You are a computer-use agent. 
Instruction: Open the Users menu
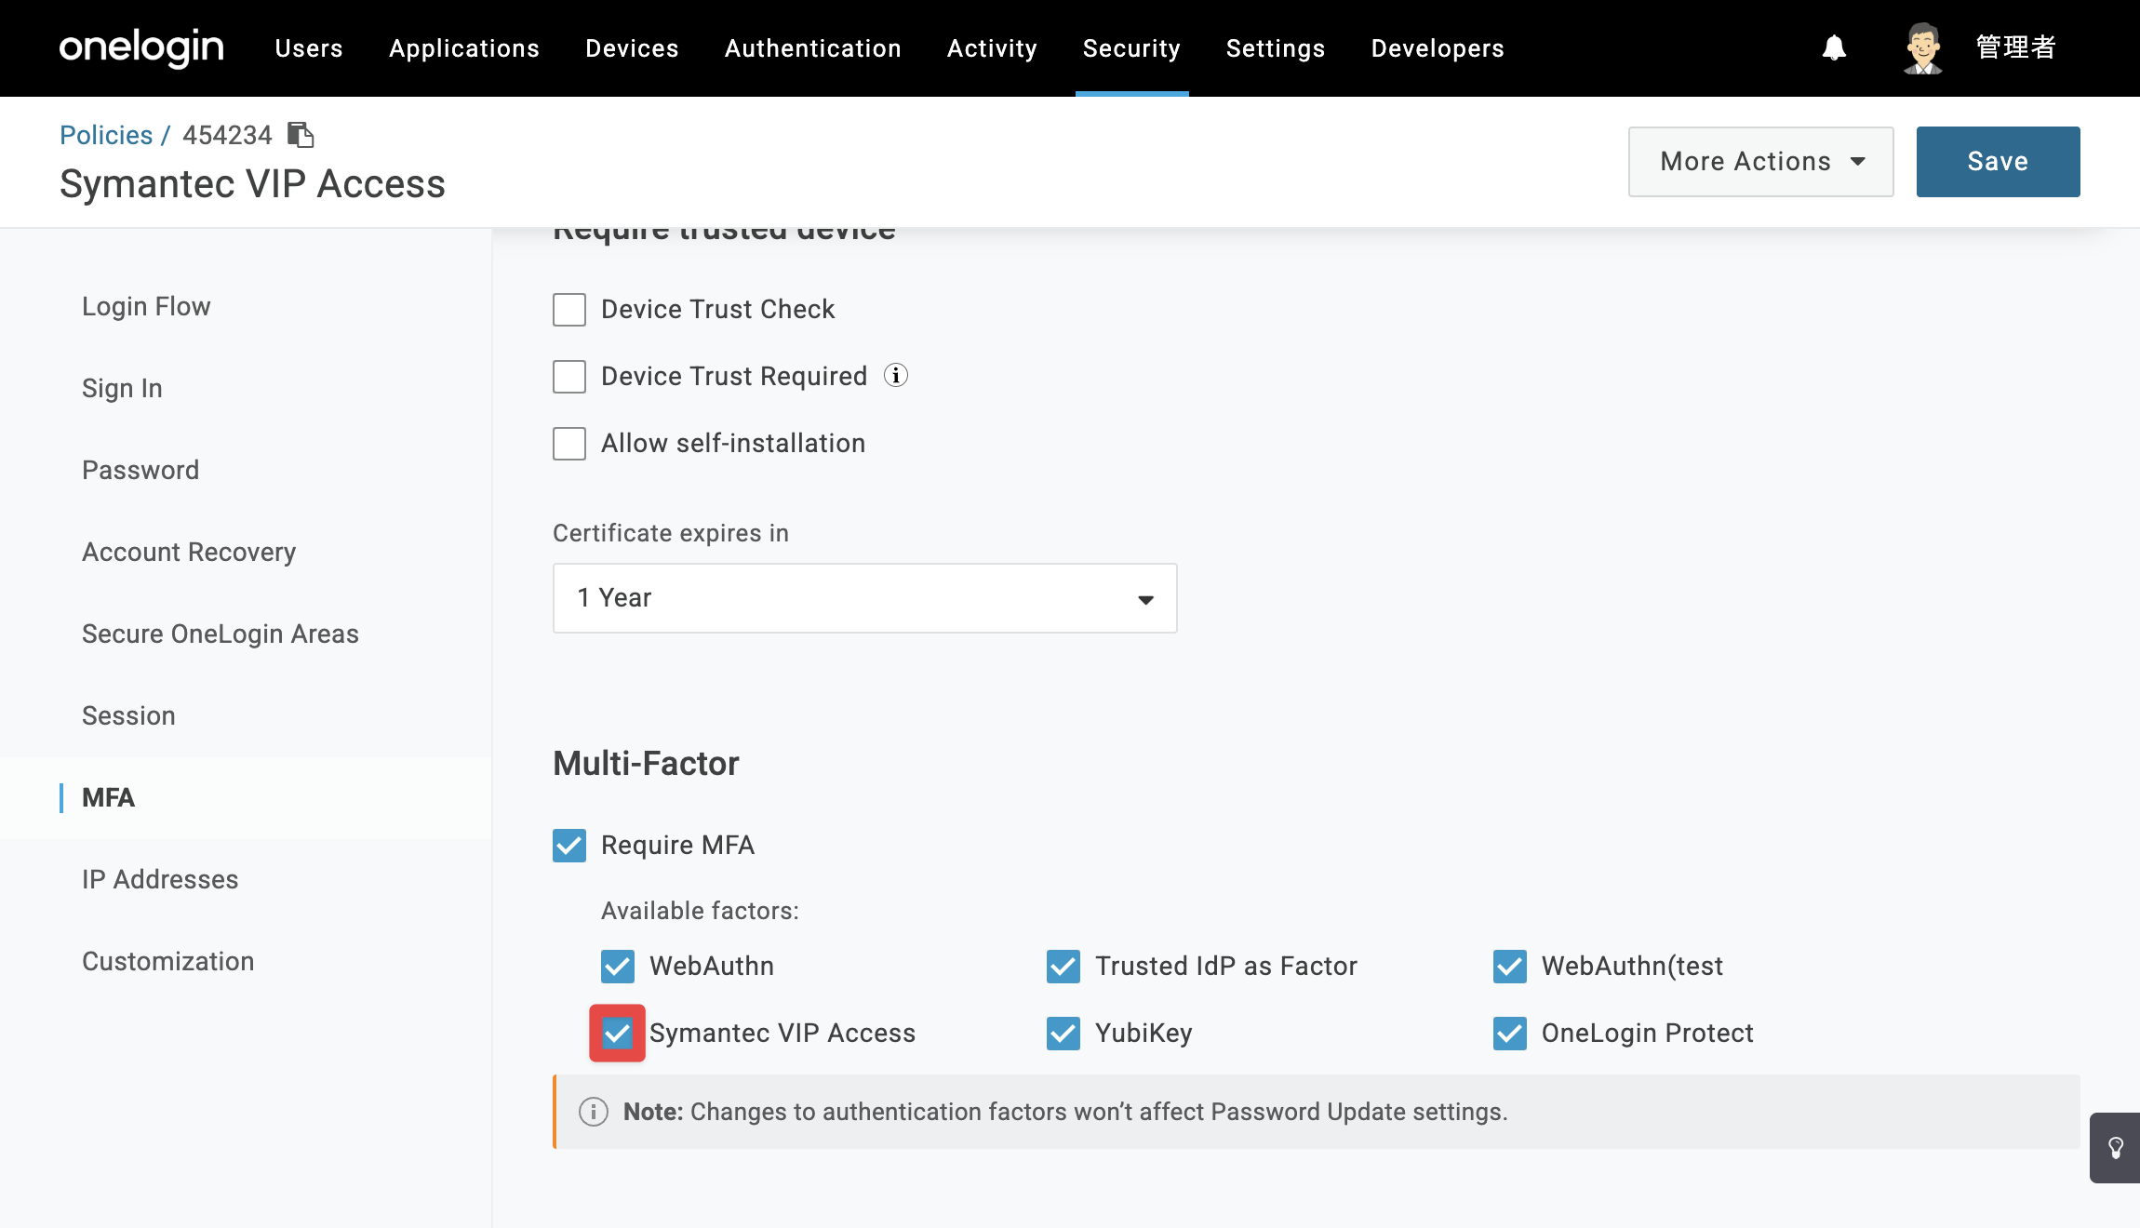pos(309,48)
